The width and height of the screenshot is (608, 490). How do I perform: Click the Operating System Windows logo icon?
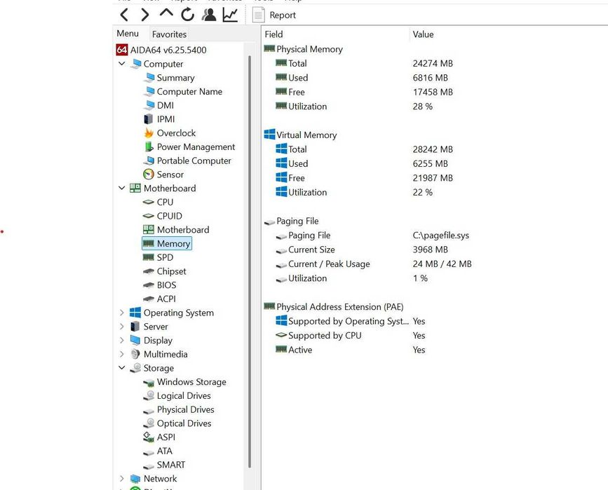pyautogui.click(x=135, y=313)
